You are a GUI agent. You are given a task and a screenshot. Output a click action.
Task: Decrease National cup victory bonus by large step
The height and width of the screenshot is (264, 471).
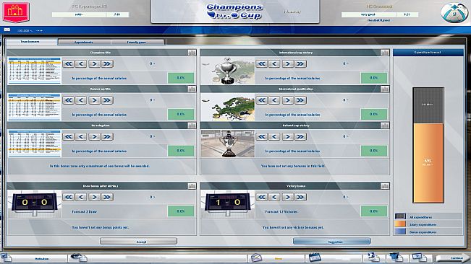click(x=262, y=137)
